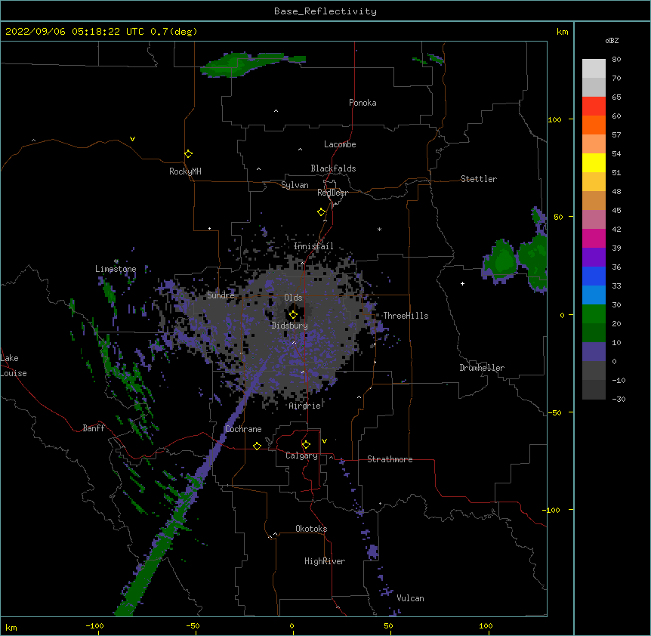
Task: Click the Calgary city label
Action: [301, 455]
